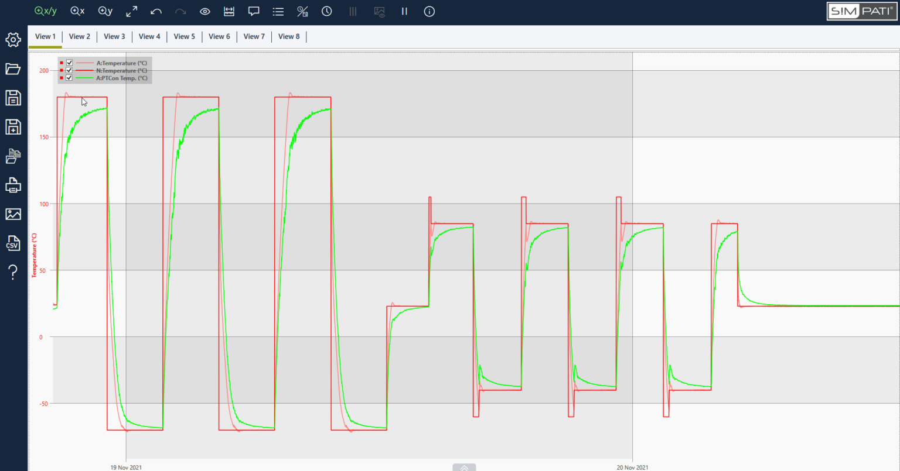This screenshot has width=900, height=471.
Task: Select the zoom x-axis tool
Action: 77,11
